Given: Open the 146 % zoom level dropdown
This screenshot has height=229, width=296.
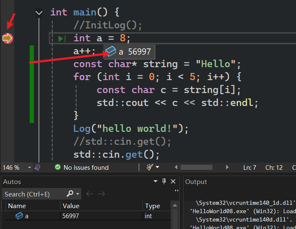Looking at the screenshot, I should [x=30, y=167].
